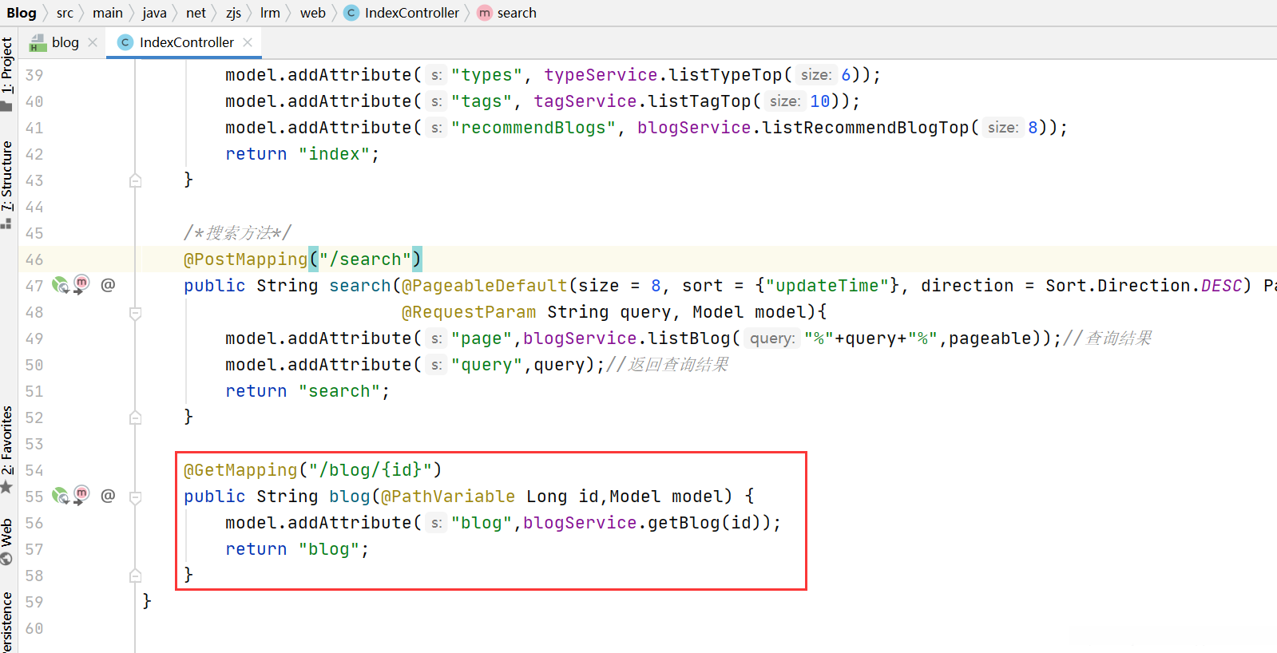Collapse the fold marker on line 43
Image resolution: width=1277 pixels, height=653 pixels.
point(135,180)
